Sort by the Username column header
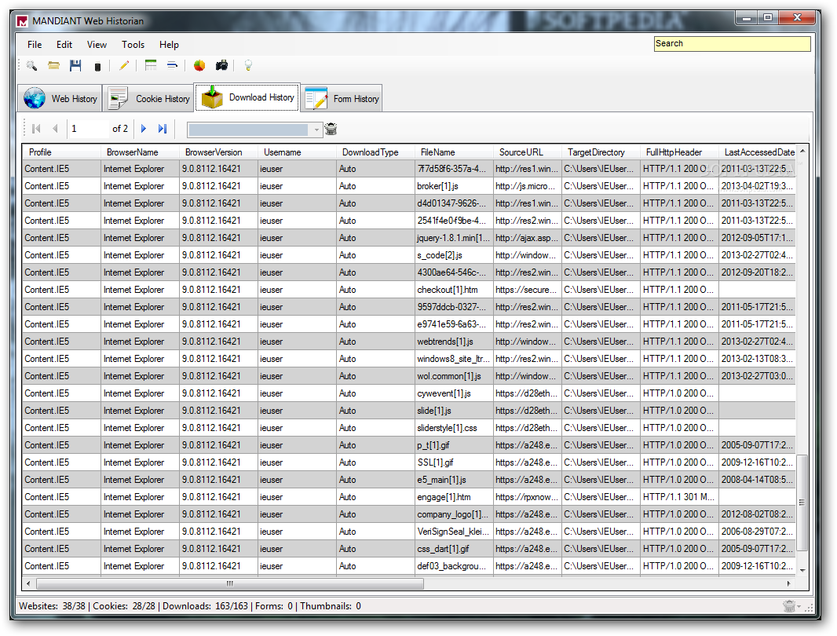The width and height of the screenshot is (837, 636). [297, 152]
